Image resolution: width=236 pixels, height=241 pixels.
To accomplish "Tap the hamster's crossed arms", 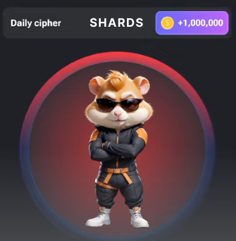I will pos(117,150).
